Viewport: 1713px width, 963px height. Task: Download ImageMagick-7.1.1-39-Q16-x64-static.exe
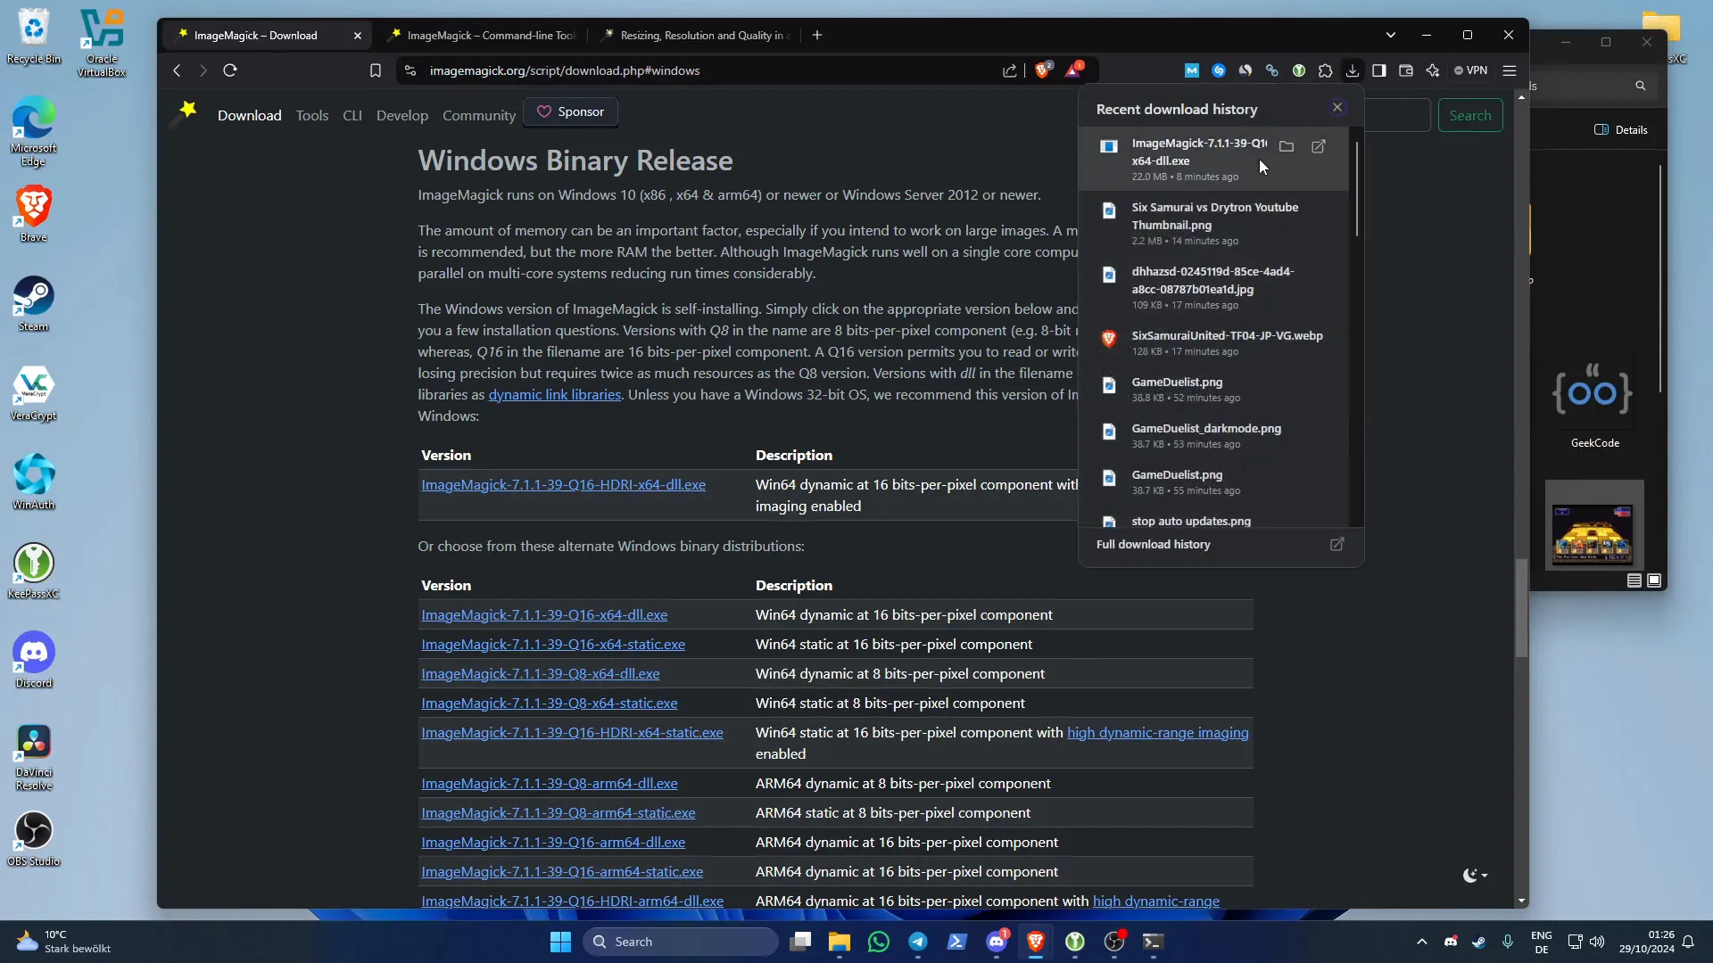click(x=553, y=644)
